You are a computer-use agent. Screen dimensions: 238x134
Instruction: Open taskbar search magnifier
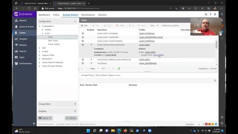point(94,131)
